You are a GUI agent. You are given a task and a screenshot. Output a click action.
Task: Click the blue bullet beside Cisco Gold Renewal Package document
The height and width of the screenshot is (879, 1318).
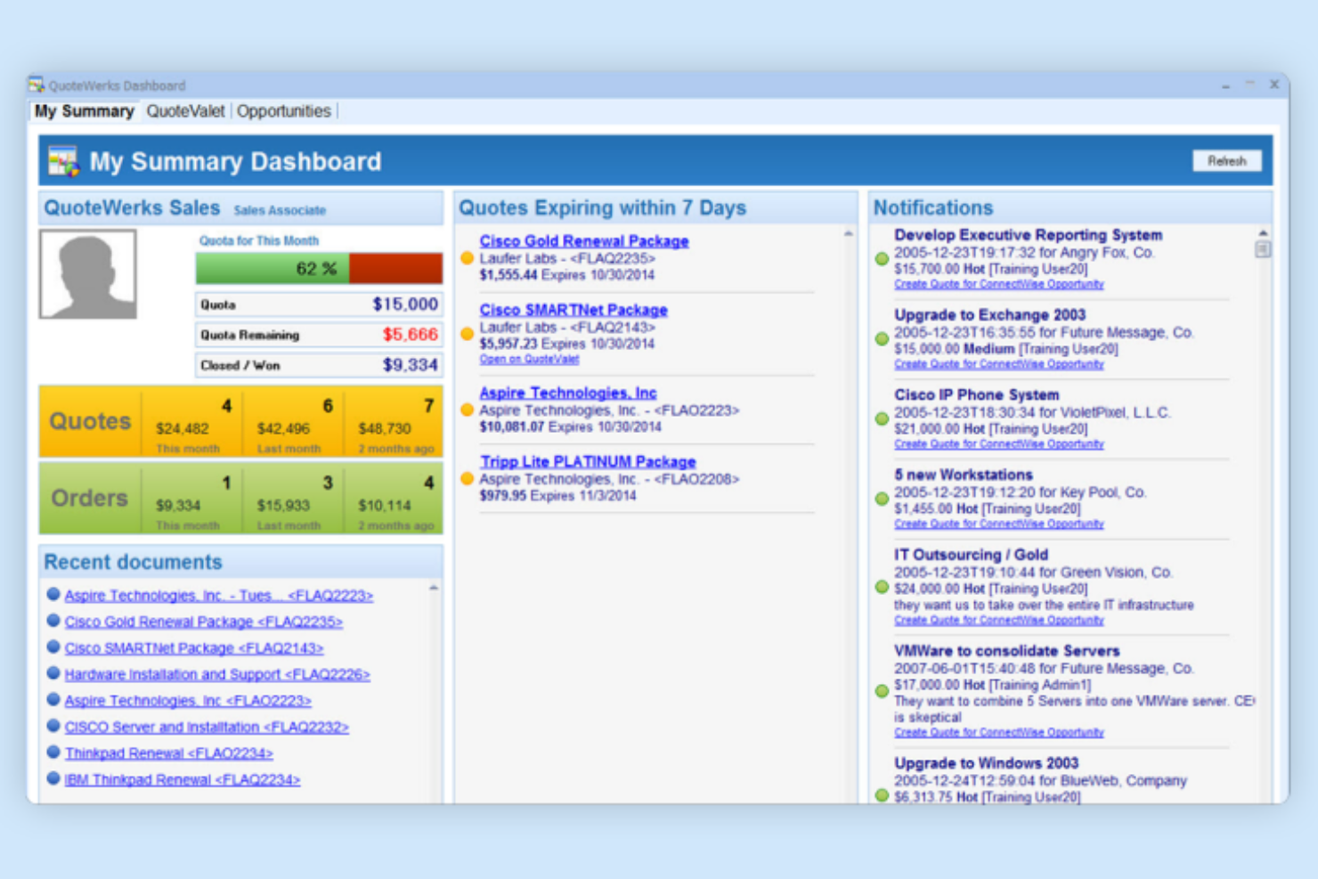[x=53, y=621]
